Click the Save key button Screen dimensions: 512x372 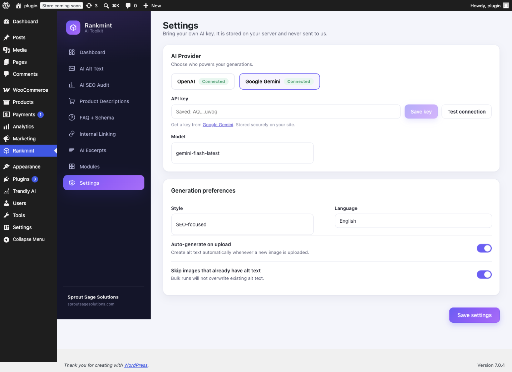421,112
